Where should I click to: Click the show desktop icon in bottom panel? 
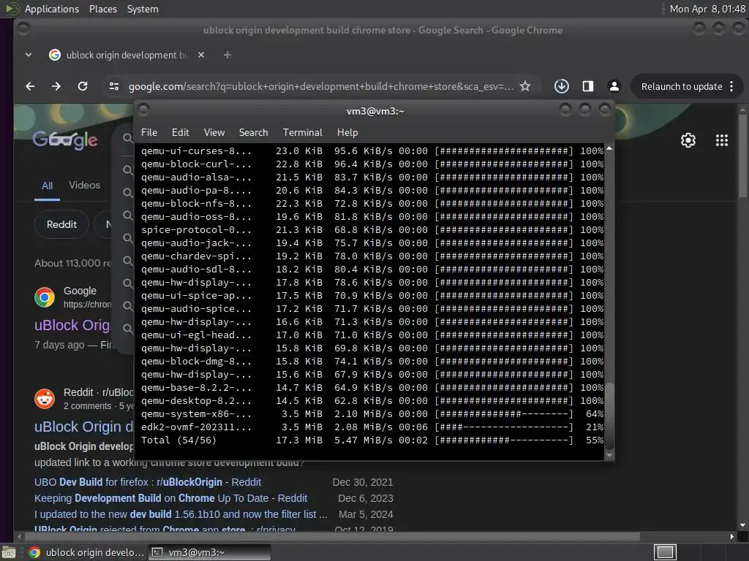[x=9, y=552]
